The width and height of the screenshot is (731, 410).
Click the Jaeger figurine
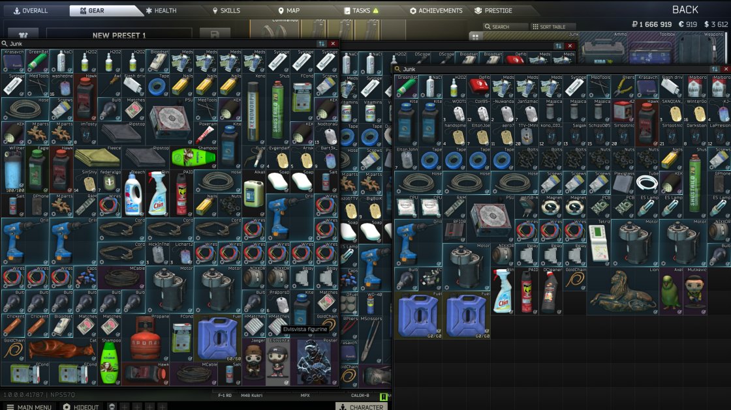253,361
